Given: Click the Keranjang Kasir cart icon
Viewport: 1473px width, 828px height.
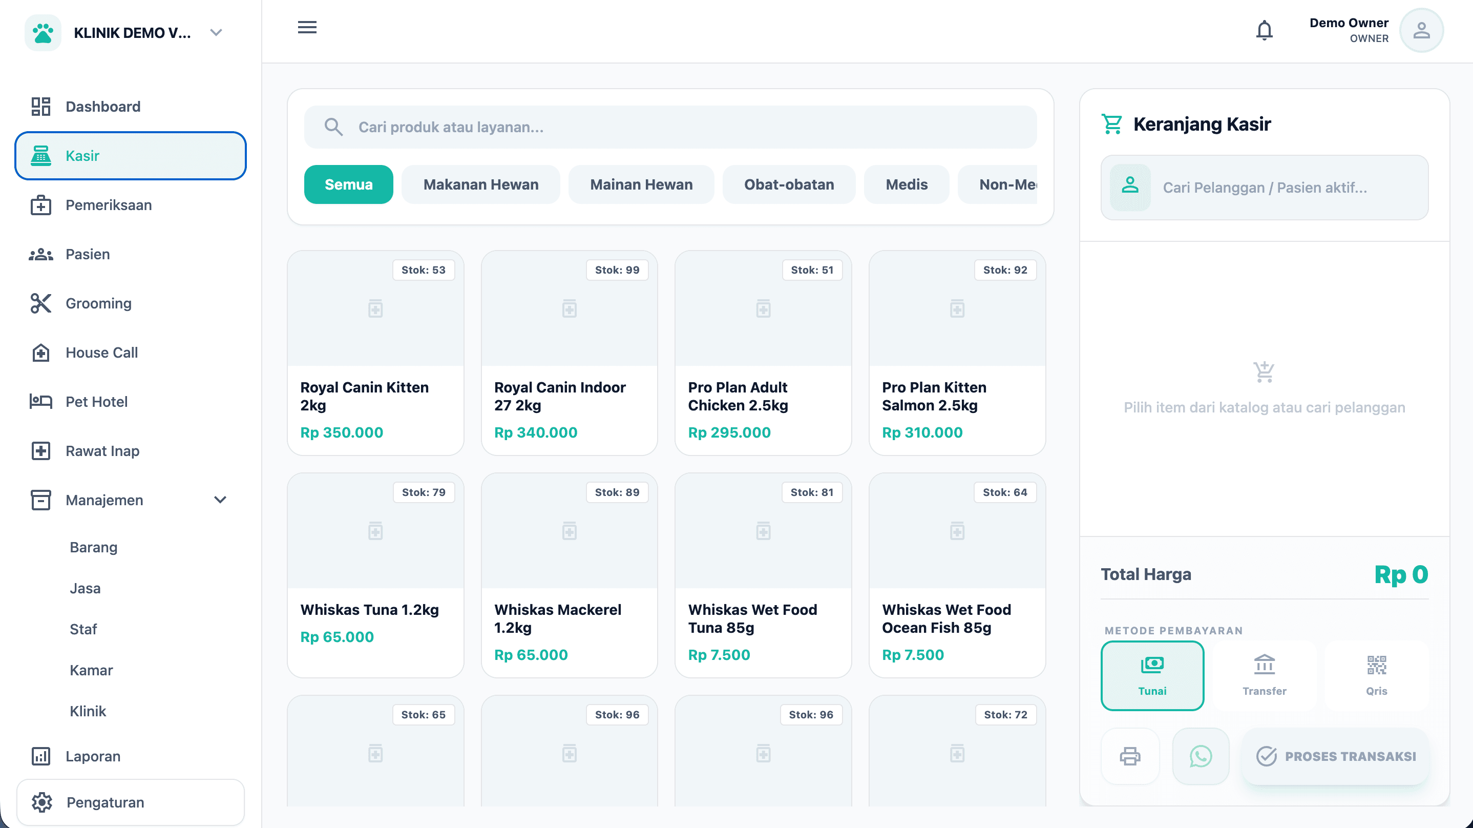Looking at the screenshot, I should (1112, 124).
